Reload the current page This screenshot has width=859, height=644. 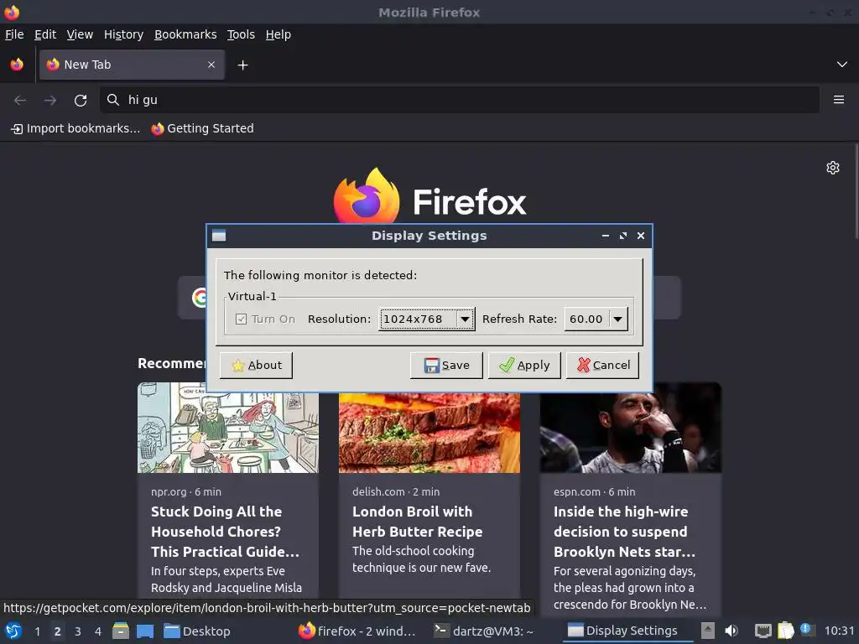[x=81, y=100]
